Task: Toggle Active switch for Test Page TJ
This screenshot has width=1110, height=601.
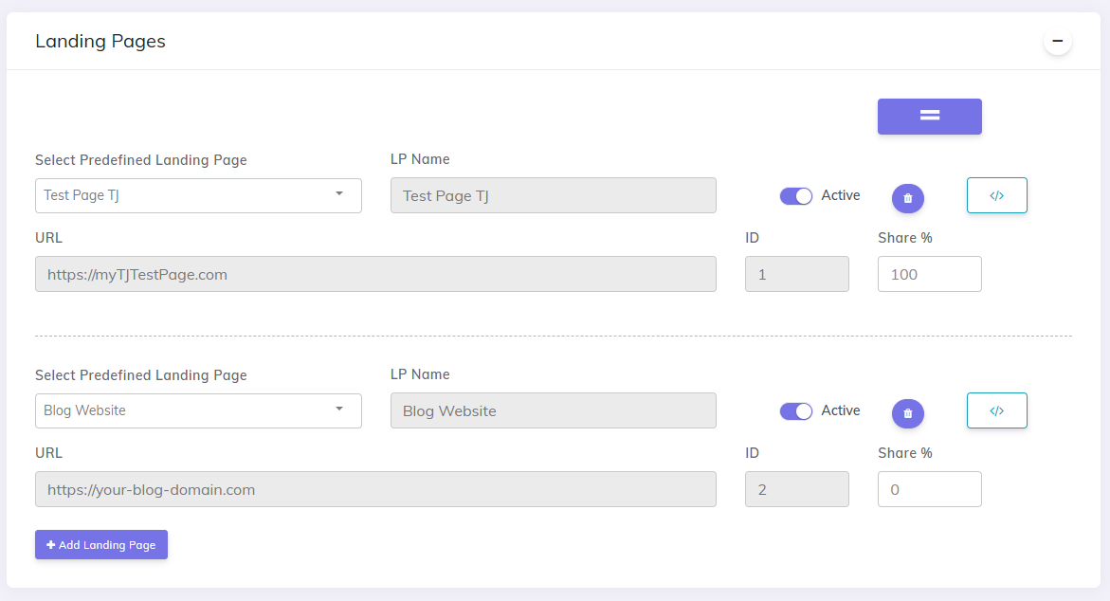Action: pyautogui.click(x=796, y=196)
